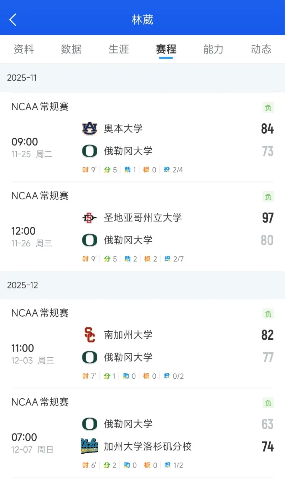Switch to the 资料 tab
The image size is (285, 480).
coord(24,49)
